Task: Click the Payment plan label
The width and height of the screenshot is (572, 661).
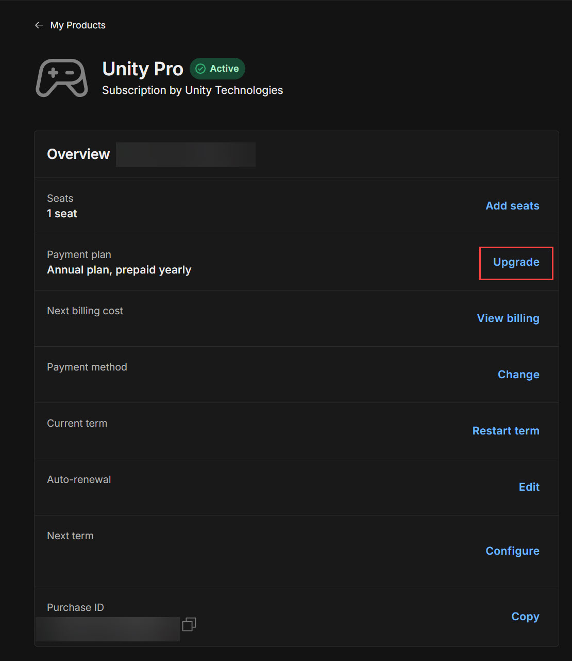Action: 79,254
